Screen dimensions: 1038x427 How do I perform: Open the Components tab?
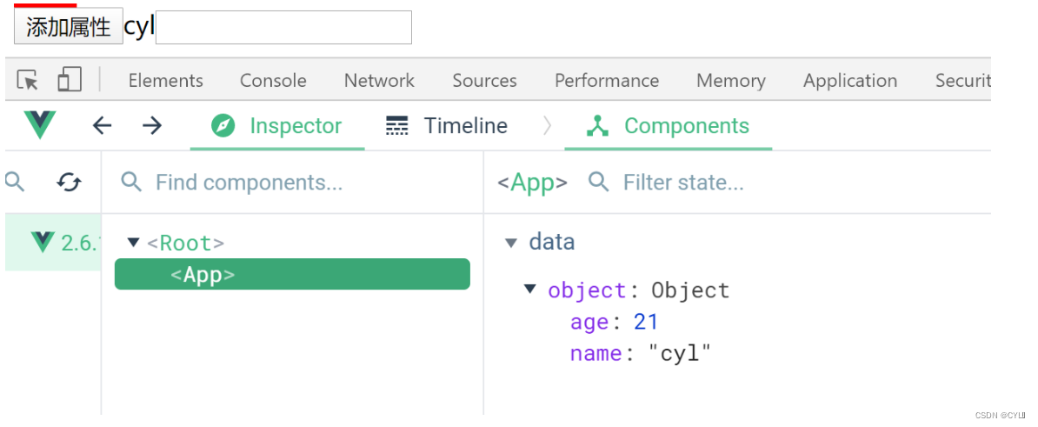click(x=668, y=126)
